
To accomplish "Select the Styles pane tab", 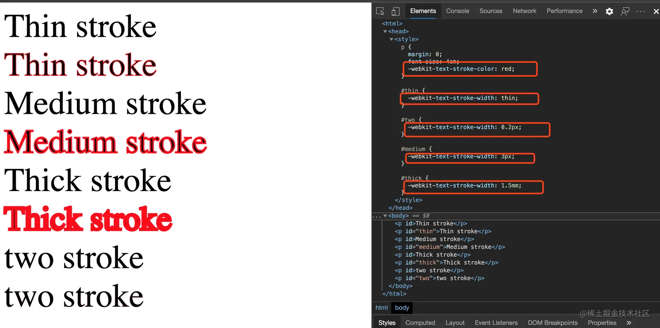I will (387, 323).
